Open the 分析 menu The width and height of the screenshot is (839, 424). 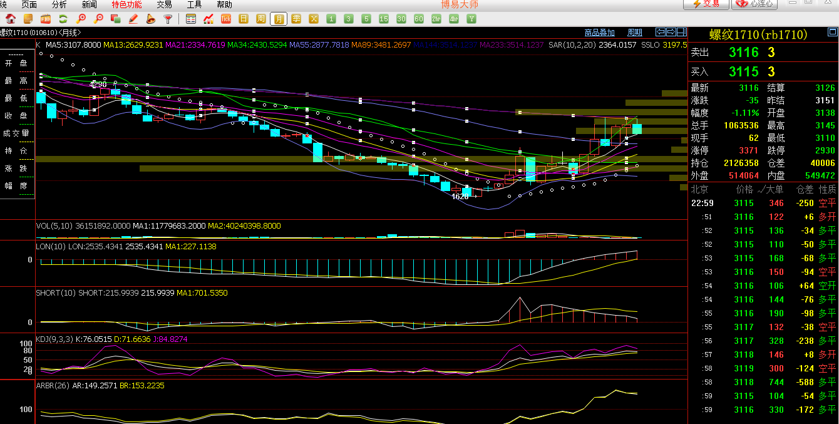(x=59, y=4)
